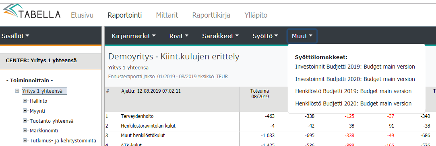Image resolution: width=436 pixels, height=146 pixels.
Task: Open the Ylläpito tab
Action: 256,15
